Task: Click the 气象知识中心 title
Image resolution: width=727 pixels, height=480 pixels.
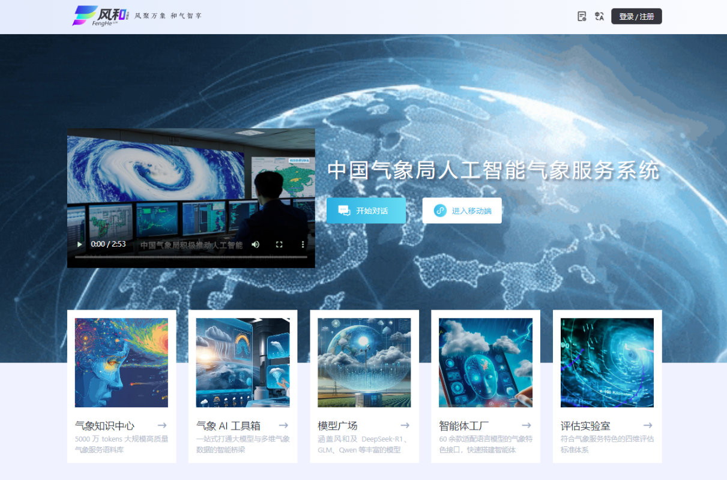Action: pyautogui.click(x=104, y=426)
